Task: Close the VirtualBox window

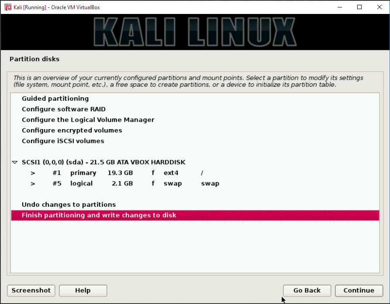Action: click(x=380, y=7)
